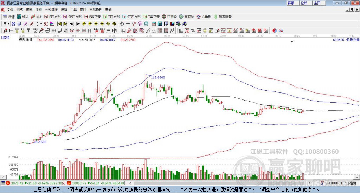Screen dimensions: 360x193
Task: Toggle the multicolor flag icon
Action: pyautogui.click(x=52, y=24)
